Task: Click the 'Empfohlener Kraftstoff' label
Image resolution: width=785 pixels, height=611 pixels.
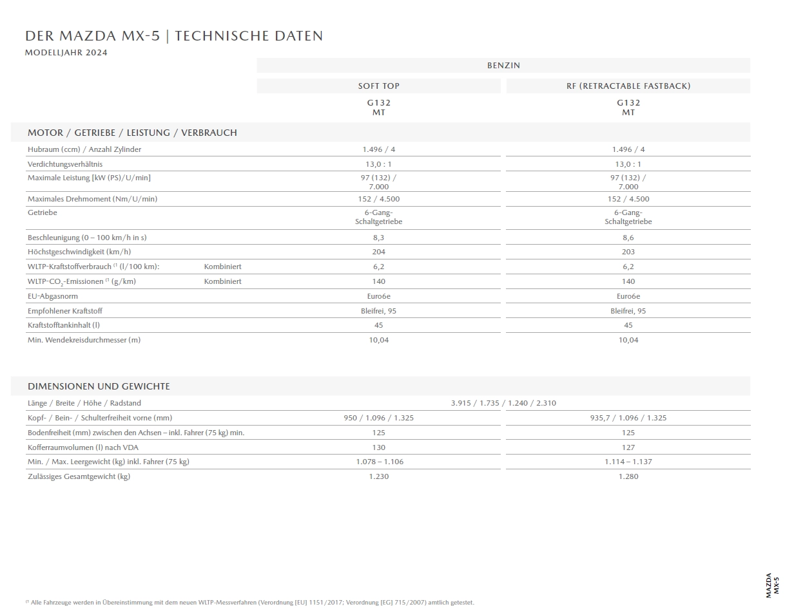Action: pyautogui.click(x=65, y=311)
